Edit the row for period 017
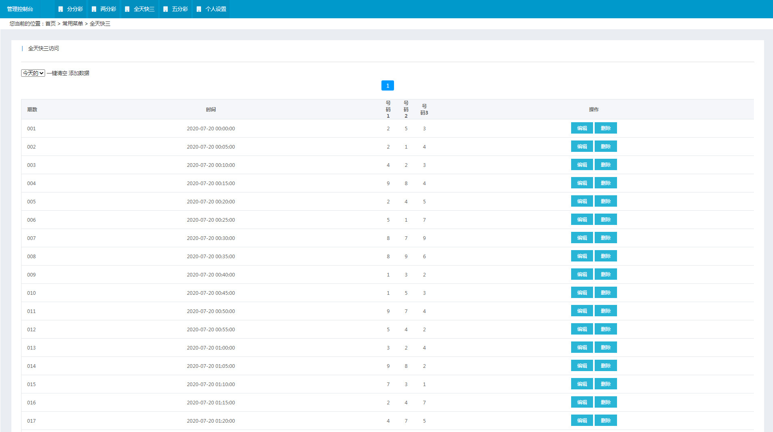 (582, 421)
